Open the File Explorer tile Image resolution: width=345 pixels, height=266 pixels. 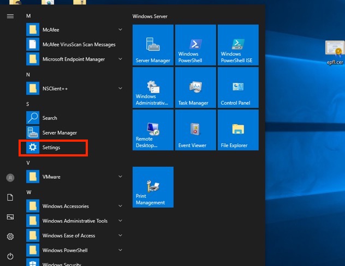point(238,130)
